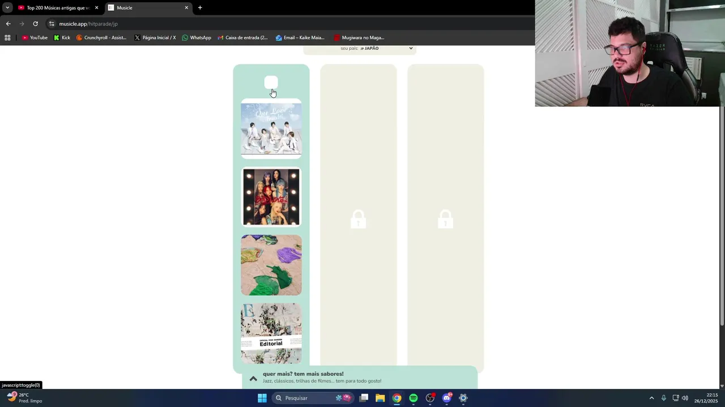This screenshot has width=725, height=407.
Task: Open Google Chrome from the taskbar
Action: [x=397, y=398]
